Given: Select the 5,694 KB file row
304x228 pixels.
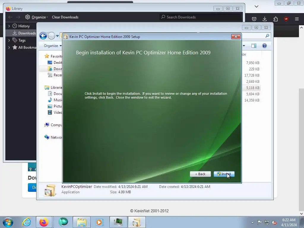Looking at the screenshot, I should click(251, 94).
